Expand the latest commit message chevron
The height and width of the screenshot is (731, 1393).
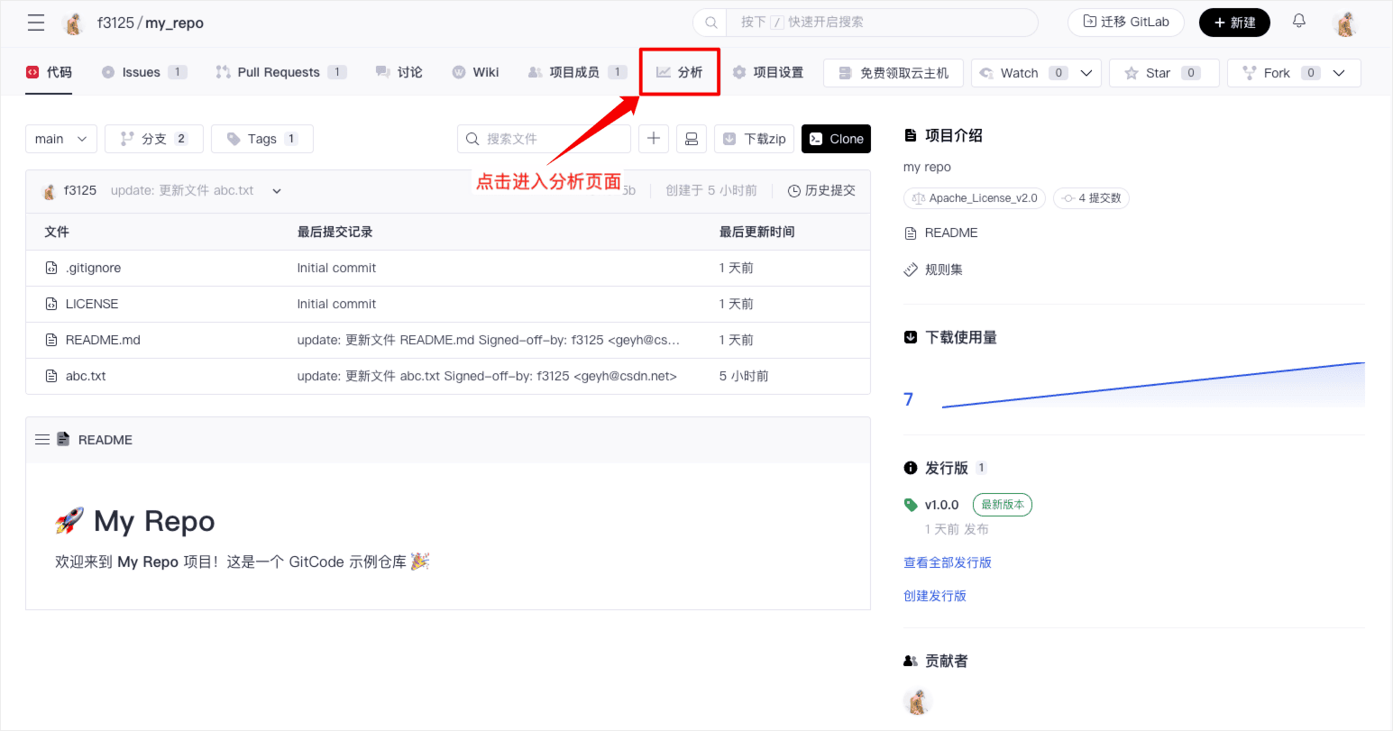[277, 191]
